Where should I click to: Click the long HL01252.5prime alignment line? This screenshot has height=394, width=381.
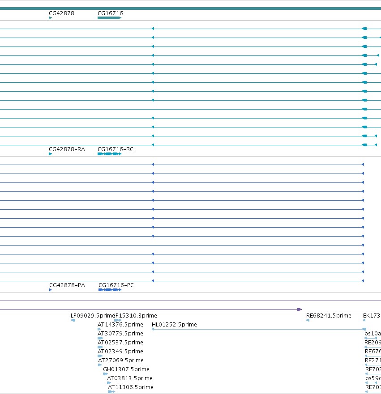[259, 329]
